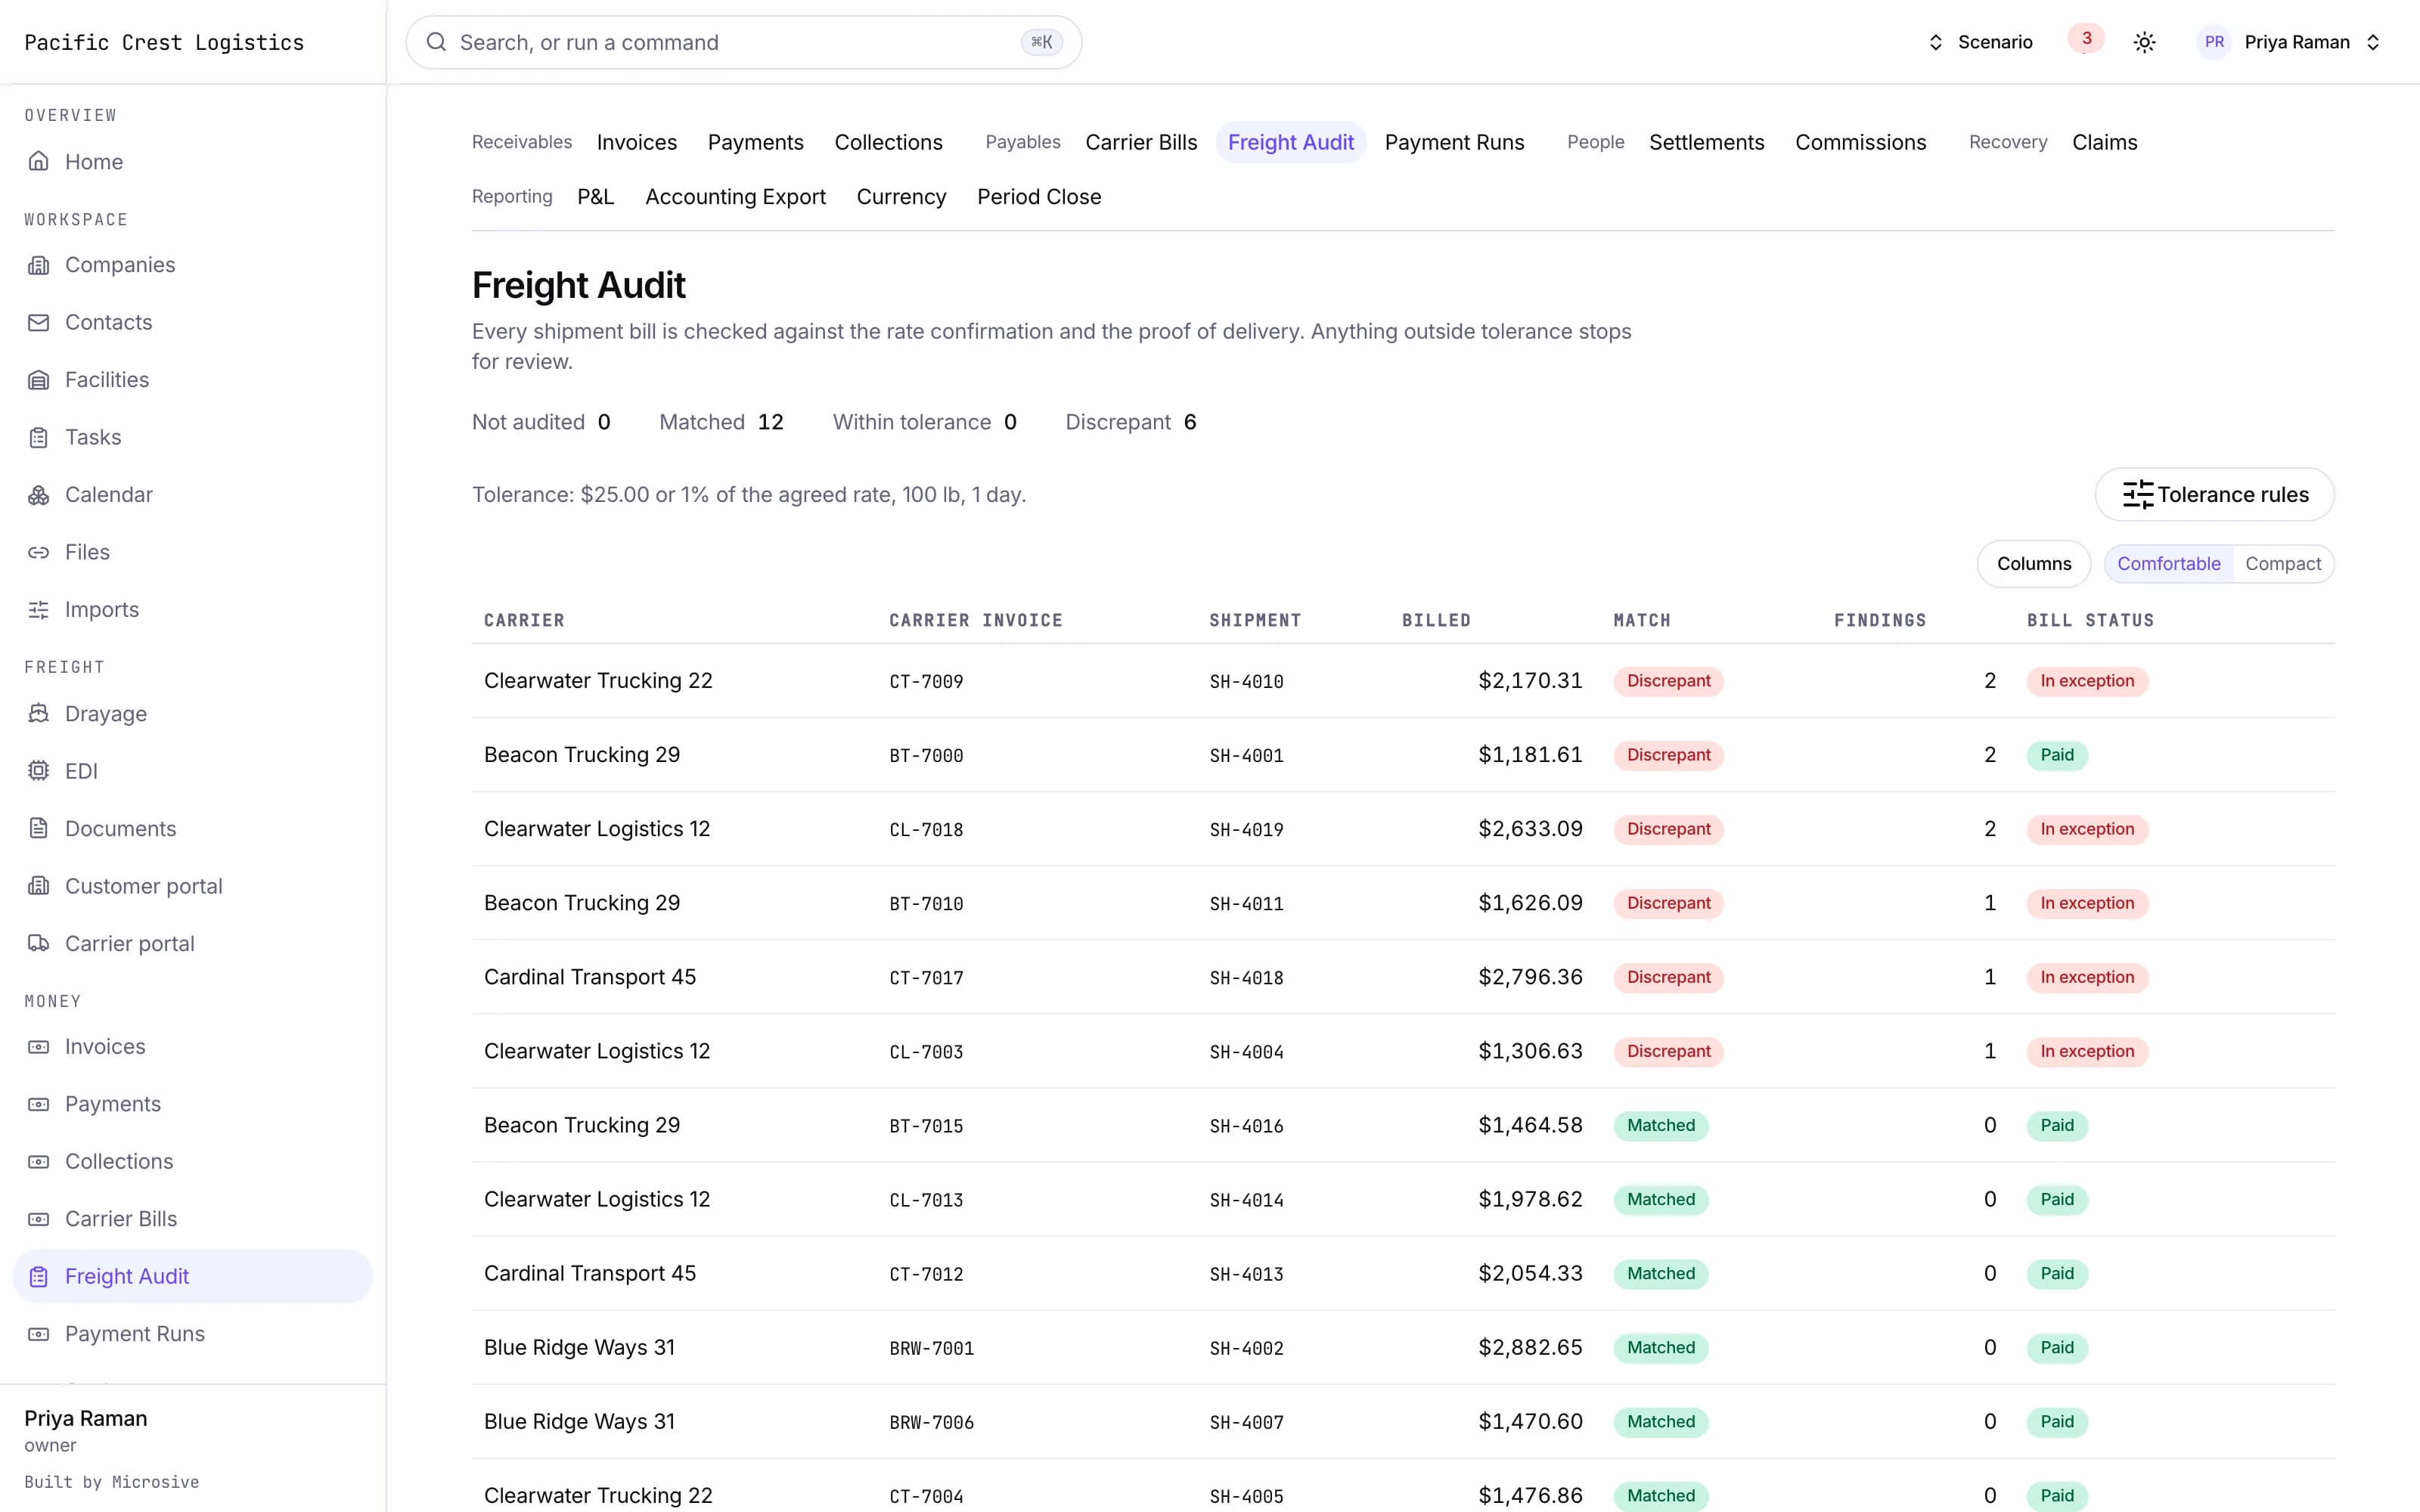The height and width of the screenshot is (1512, 2420).
Task: Switch row density to Compact
Action: (2283, 564)
